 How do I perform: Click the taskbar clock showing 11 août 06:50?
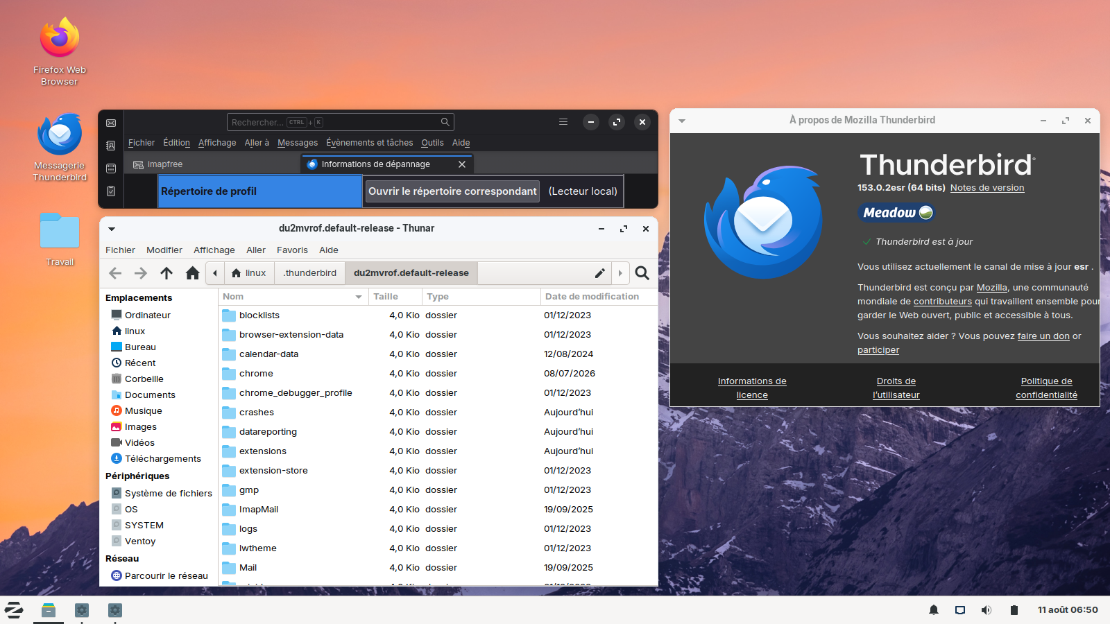click(x=1068, y=610)
